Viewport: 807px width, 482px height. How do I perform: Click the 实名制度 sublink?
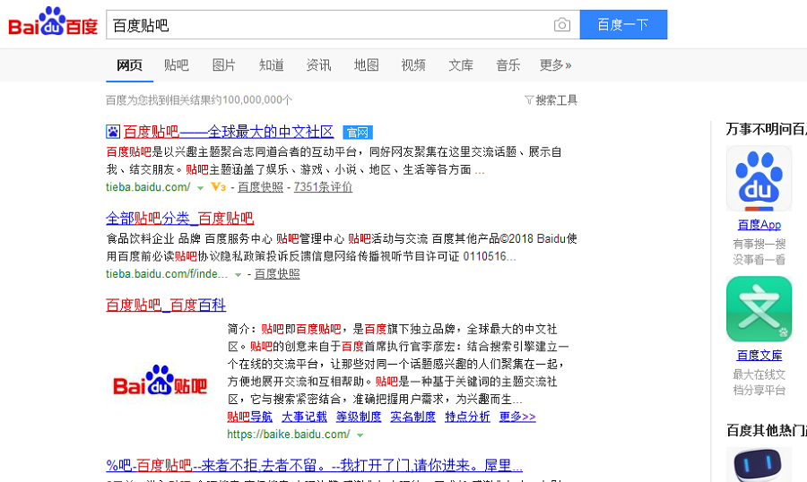click(x=412, y=417)
